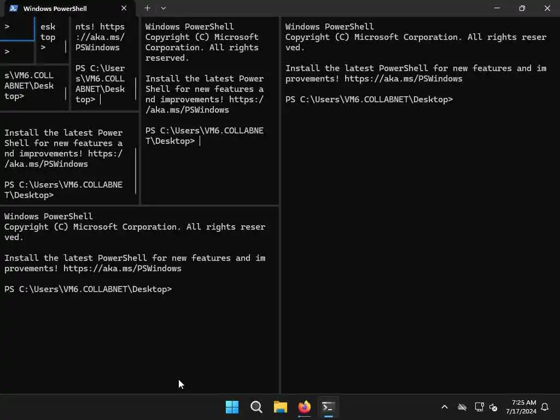The image size is (560, 420).
Task: Show hidden system tray icons
Action: [445, 407]
